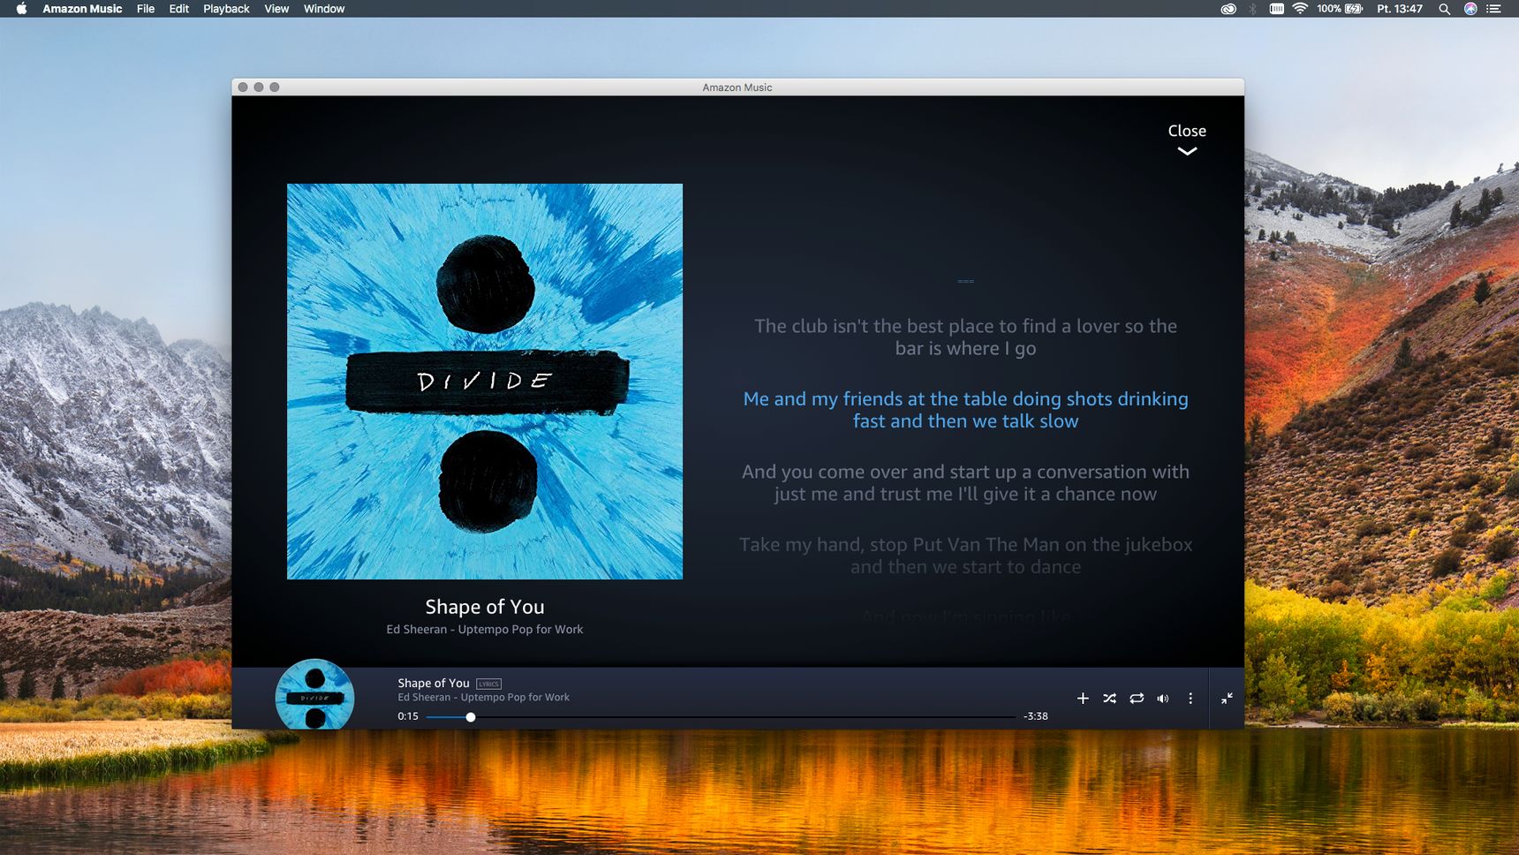Image resolution: width=1519 pixels, height=855 pixels.
Task: Add song to library with plus icon
Action: tap(1083, 698)
